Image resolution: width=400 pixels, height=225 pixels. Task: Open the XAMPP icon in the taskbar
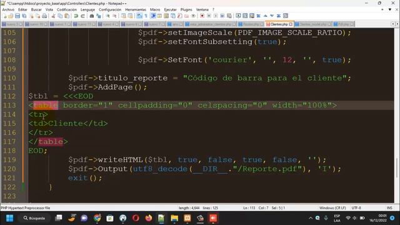[x=187, y=218]
